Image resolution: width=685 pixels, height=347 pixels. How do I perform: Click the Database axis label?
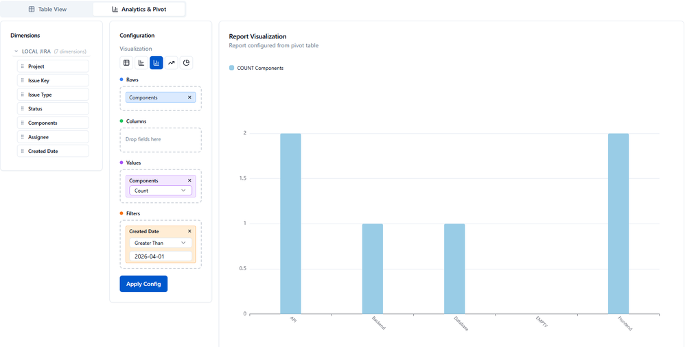tap(461, 324)
